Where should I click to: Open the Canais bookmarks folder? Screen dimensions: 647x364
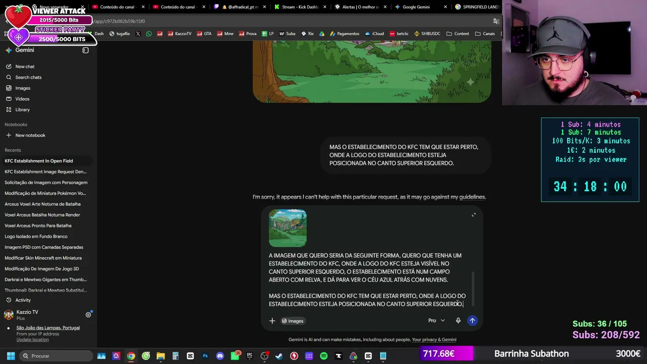[485, 34]
